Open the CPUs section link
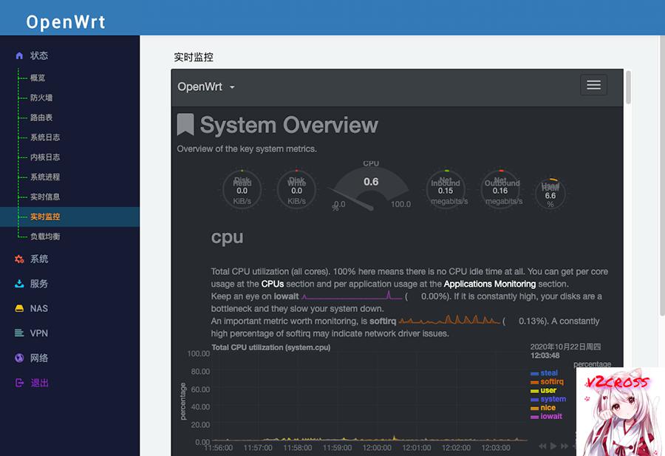Image resolution: width=665 pixels, height=456 pixels. pos(271,283)
